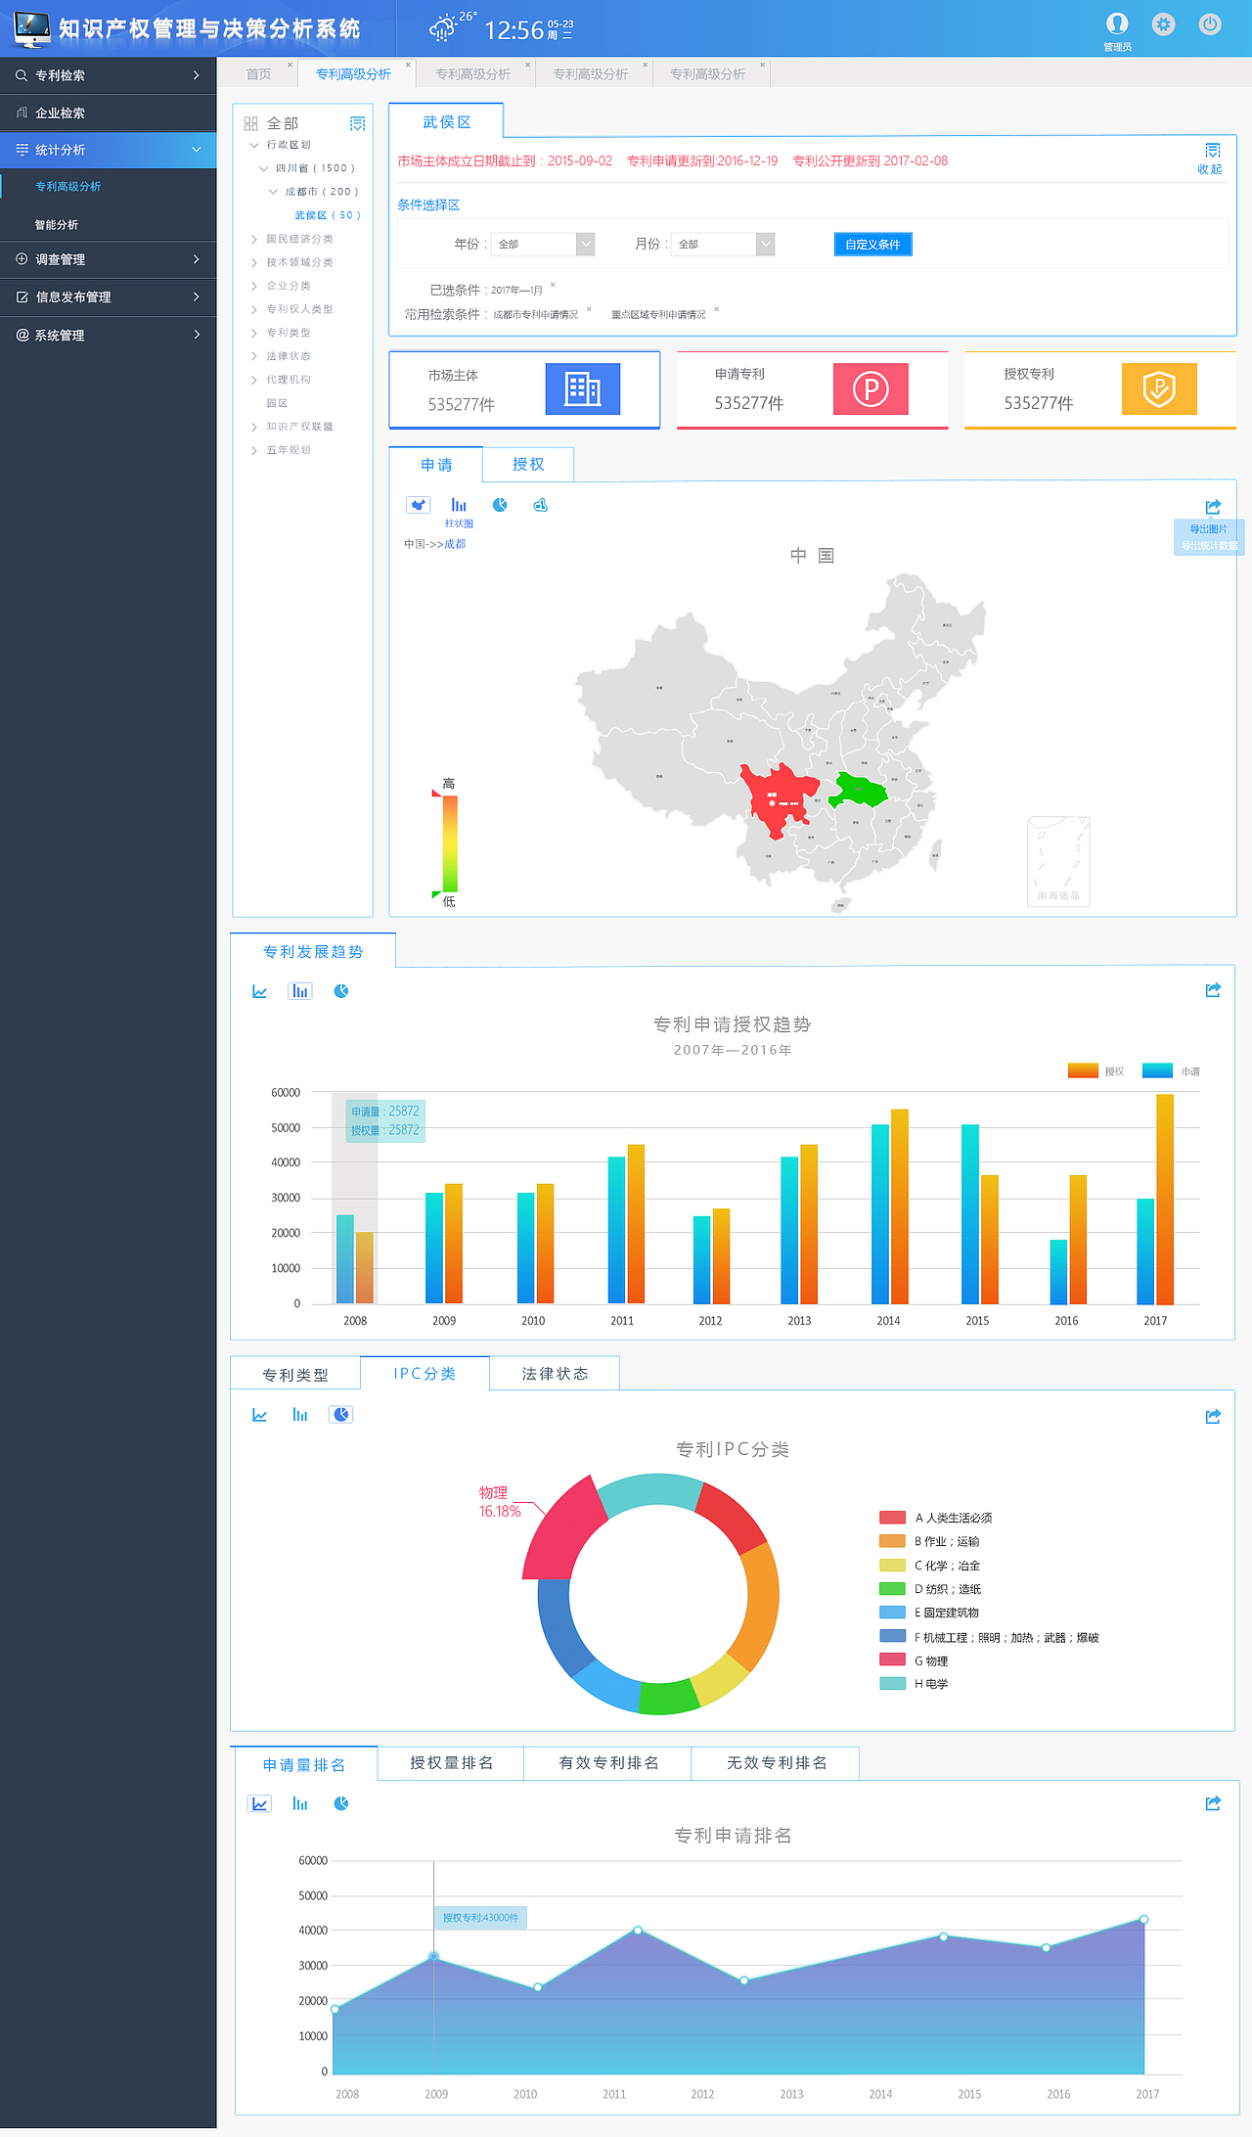Collapse the 统计分析 sidebar menu
This screenshot has width=1252, height=2137.
point(108,150)
